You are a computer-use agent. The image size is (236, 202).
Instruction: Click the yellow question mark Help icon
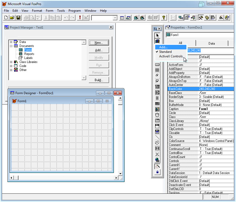tap(164, 18)
